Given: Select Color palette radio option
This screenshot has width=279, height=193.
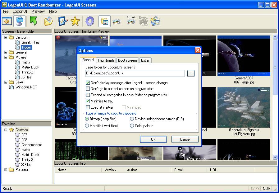Looking at the screenshot, I should tap(132, 126).
